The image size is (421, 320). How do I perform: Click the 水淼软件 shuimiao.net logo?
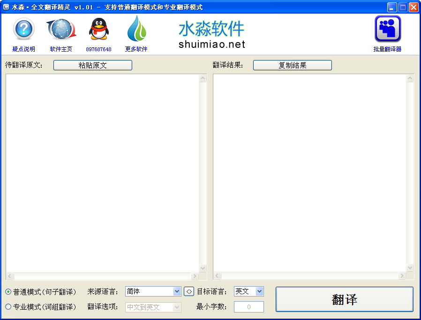pos(211,35)
